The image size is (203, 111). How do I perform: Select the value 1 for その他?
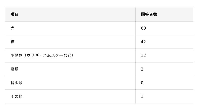click(x=142, y=97)
